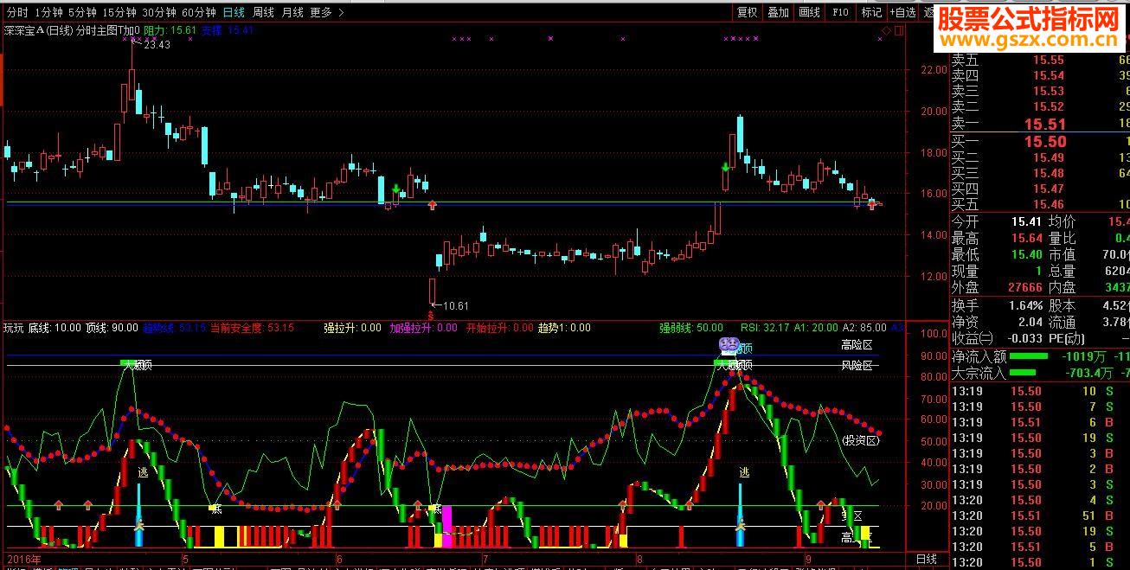Click the 最高 15.64 high value

coord(1026,238)
